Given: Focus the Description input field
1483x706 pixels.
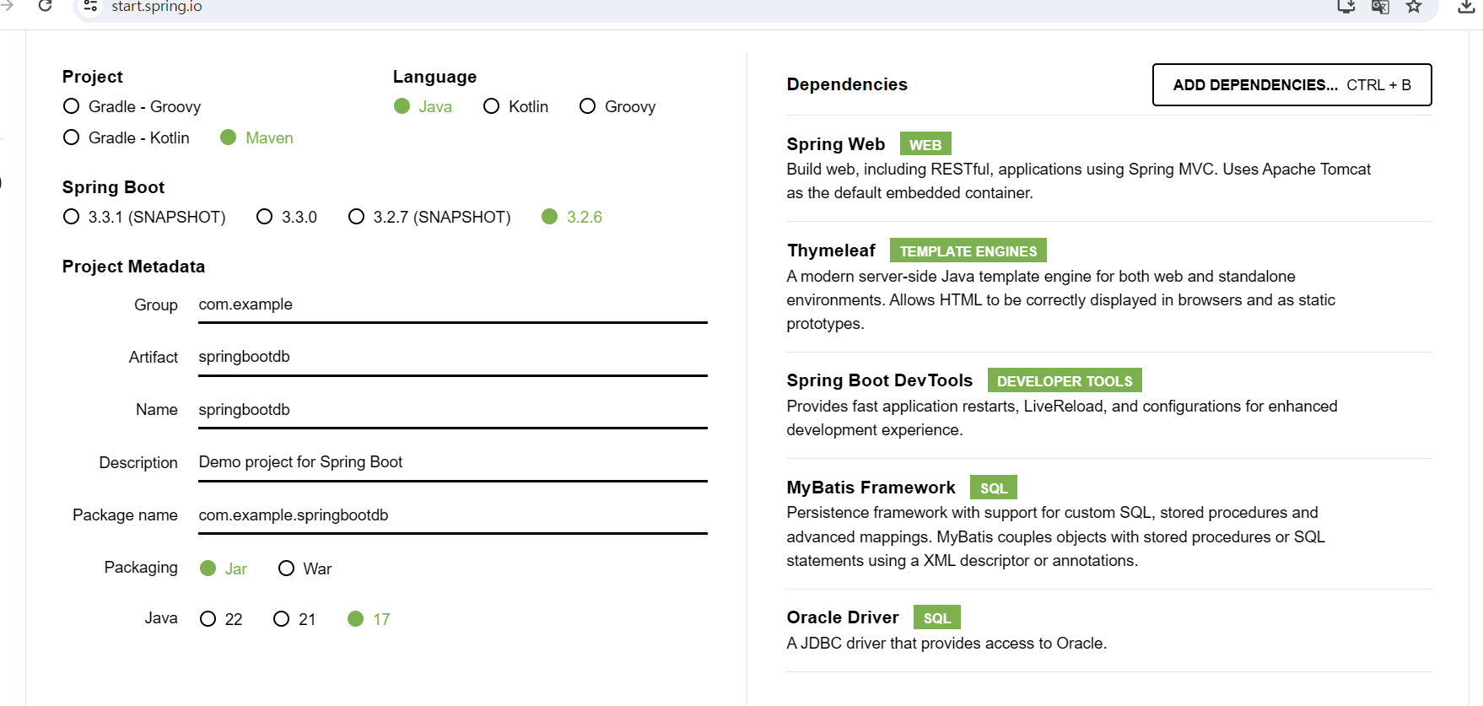Looking at the screenshot, I should pyautogui.click(x=452, y=463).
